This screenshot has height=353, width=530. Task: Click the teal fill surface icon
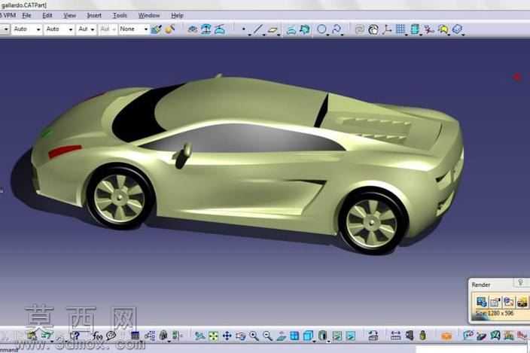305,29
